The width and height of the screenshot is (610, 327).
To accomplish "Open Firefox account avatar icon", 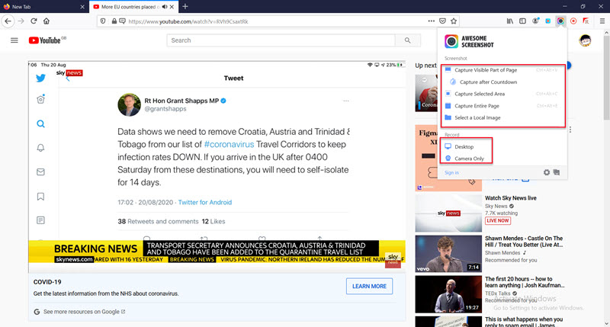I will (x=535, y=21).
